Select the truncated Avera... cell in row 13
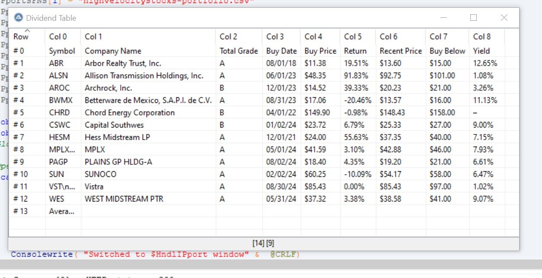Viewport: 542px width, 278px height. pyautogui.click(x=63, y=211)
